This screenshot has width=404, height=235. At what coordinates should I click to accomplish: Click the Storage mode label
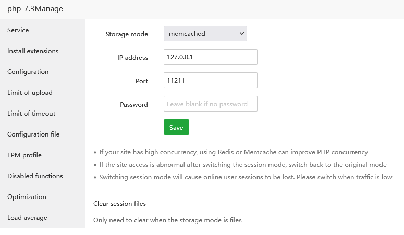(x=127, y=34)
